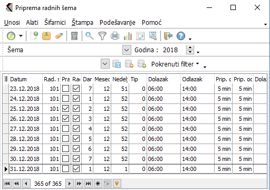Toggle Radni checkbox for 24.12.2018
Screen dimensions: 270x190
click(x=76, y=99)
